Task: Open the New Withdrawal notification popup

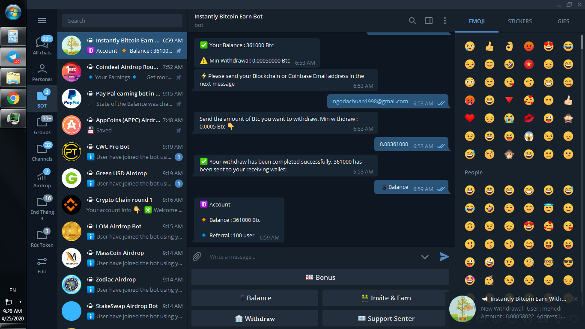Action: pos(515,308)
